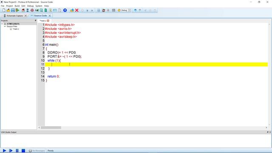Click the Build Project toolbar icon
Image resolution: width=272 pixels, height=153 pixels.
pos(99,10)
